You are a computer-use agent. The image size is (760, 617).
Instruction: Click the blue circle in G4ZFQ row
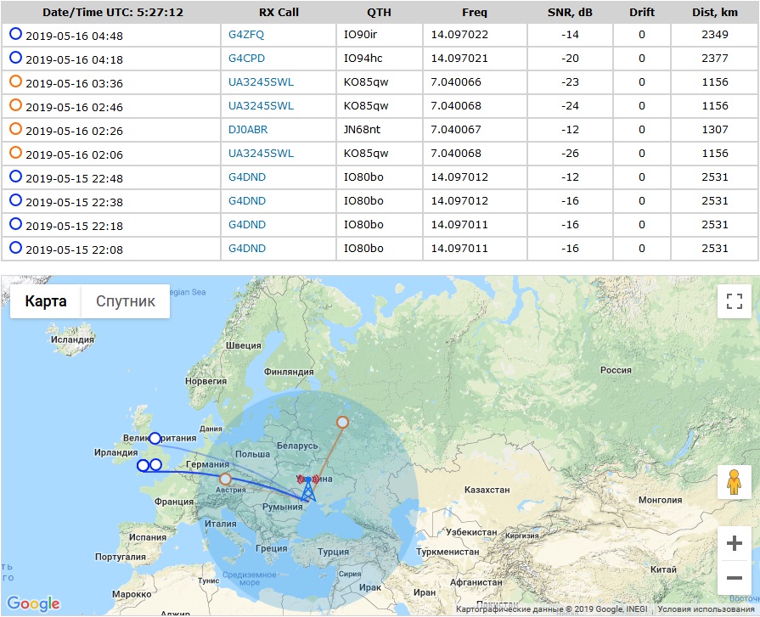tap(15, 35)
